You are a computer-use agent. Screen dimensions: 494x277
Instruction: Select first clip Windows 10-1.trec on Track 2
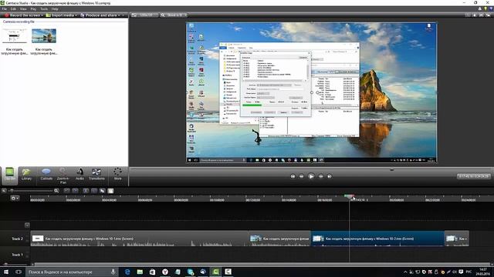point(140,239)
